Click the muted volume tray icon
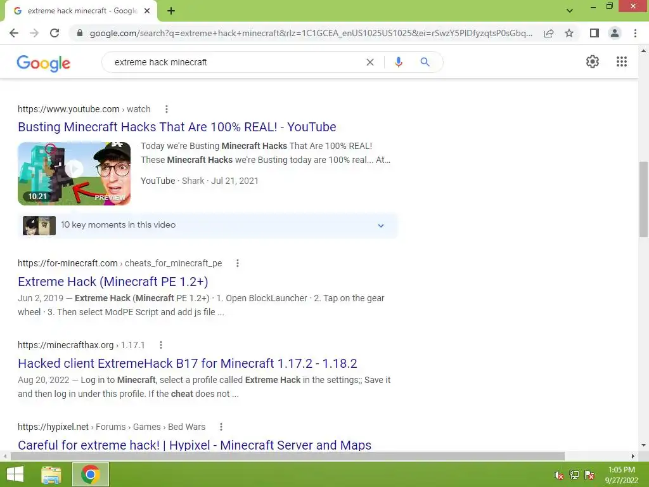649x487 pixels. click(x=558, y=475)
